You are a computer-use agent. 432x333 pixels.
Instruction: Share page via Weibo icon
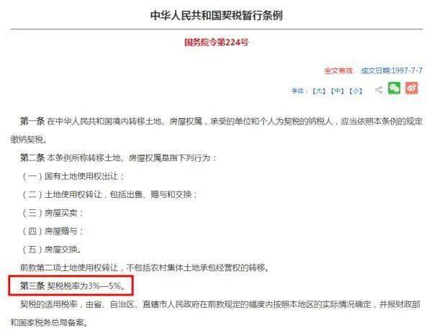click(411, 88)
